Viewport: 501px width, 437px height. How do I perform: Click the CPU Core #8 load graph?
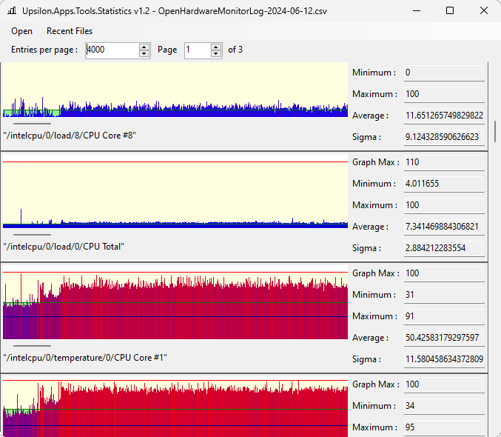pos(175,90)
